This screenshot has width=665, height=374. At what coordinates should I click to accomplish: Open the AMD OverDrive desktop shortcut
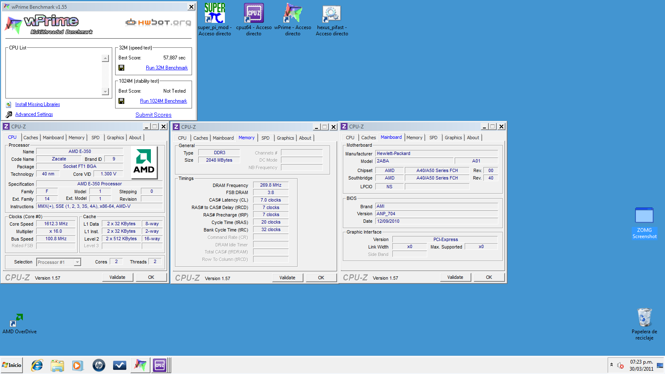(x=19, y=324)
